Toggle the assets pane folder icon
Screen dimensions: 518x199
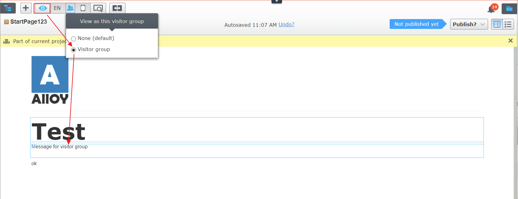pyautogui.click(x=509, y=9)
